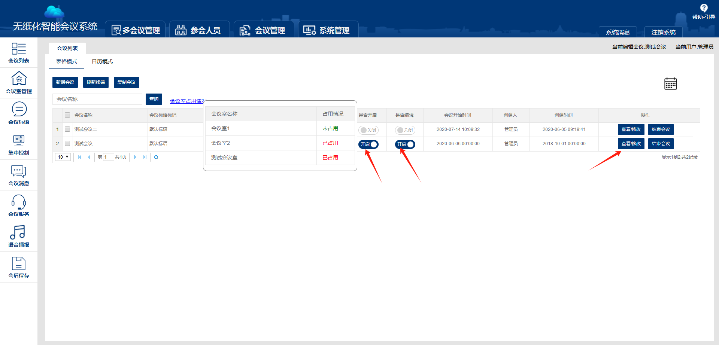Go to the previous page
719x345 pixels.
89,157
